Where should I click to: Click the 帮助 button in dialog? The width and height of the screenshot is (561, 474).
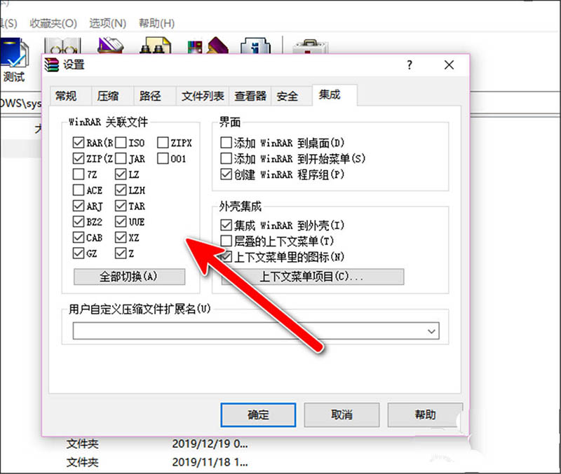425,415
